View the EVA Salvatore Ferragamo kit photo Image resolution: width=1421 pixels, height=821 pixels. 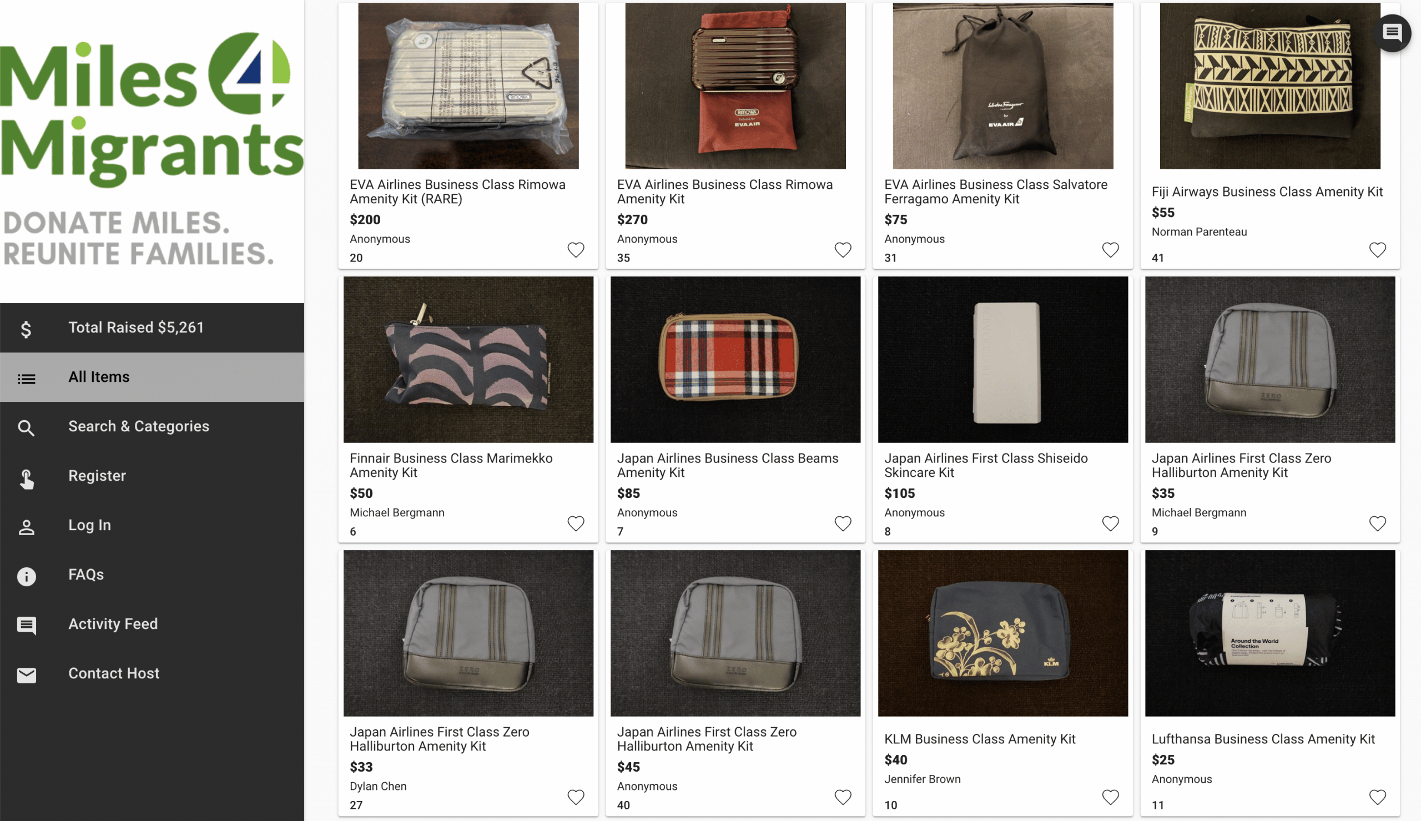(x=1002, y=85)
